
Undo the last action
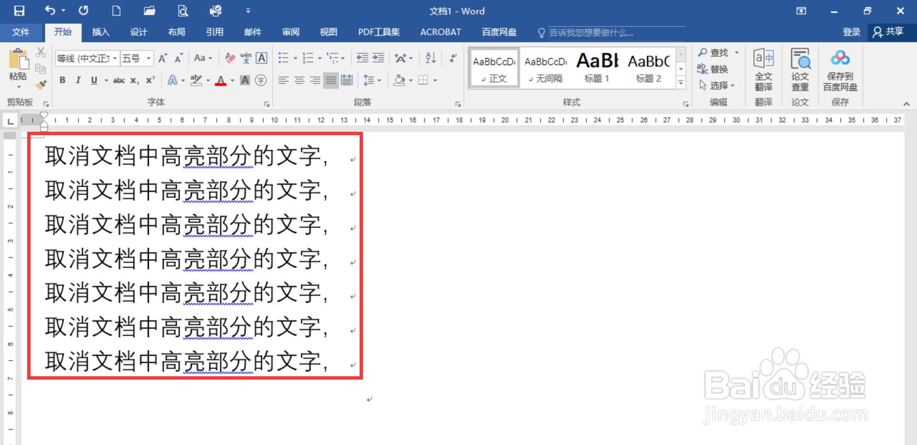[x=50, y=11]
